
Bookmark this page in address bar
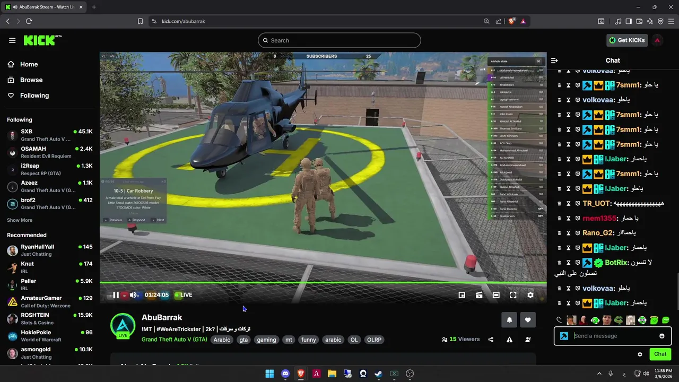[x=140, y=21]
